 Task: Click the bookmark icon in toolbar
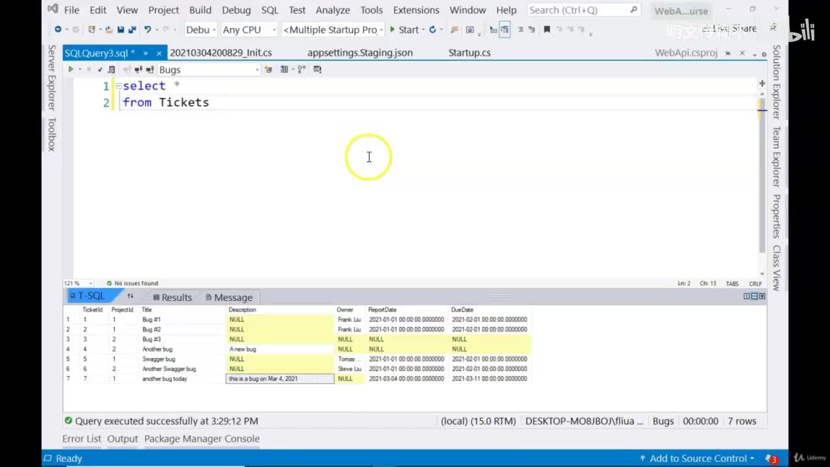547,30
